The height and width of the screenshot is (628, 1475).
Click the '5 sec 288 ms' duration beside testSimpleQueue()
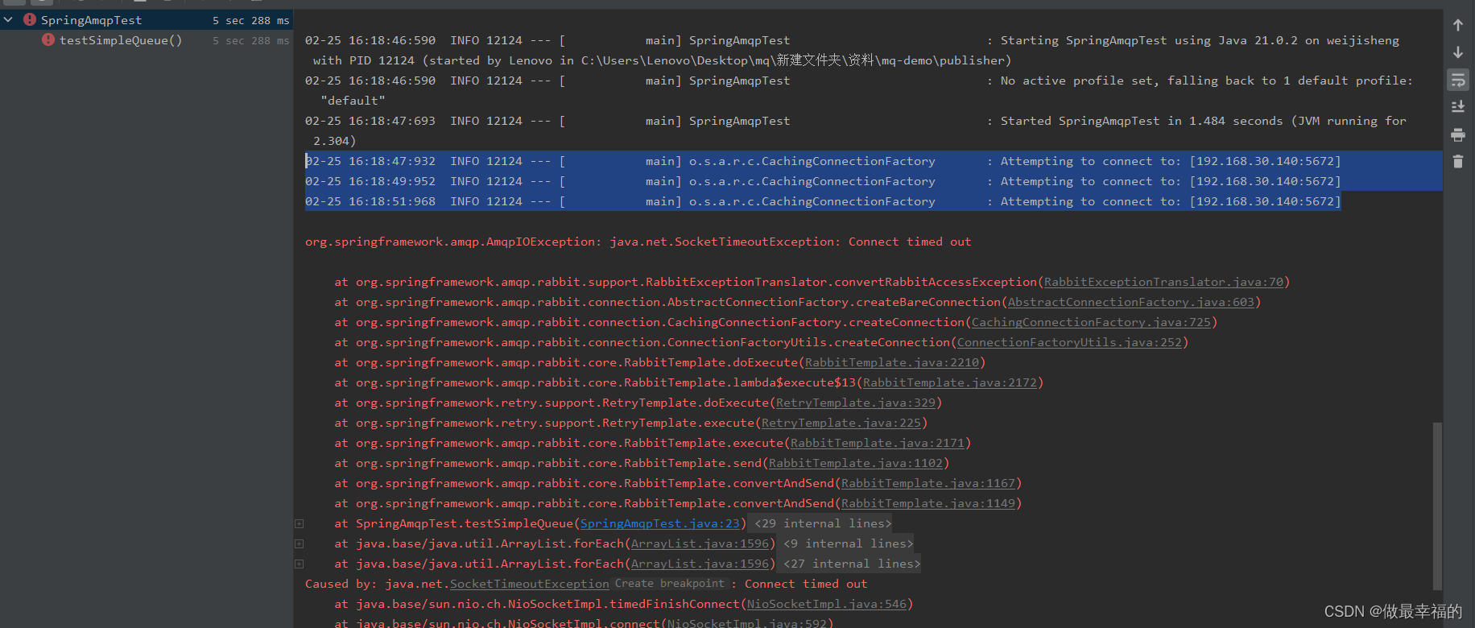250,40
